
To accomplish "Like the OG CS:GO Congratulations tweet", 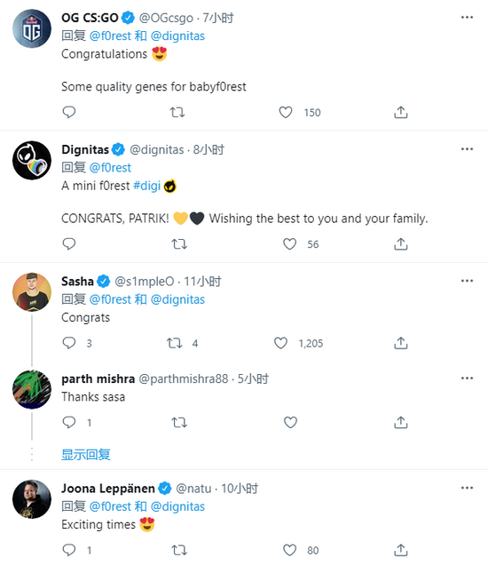I will (x=286, y=113).
